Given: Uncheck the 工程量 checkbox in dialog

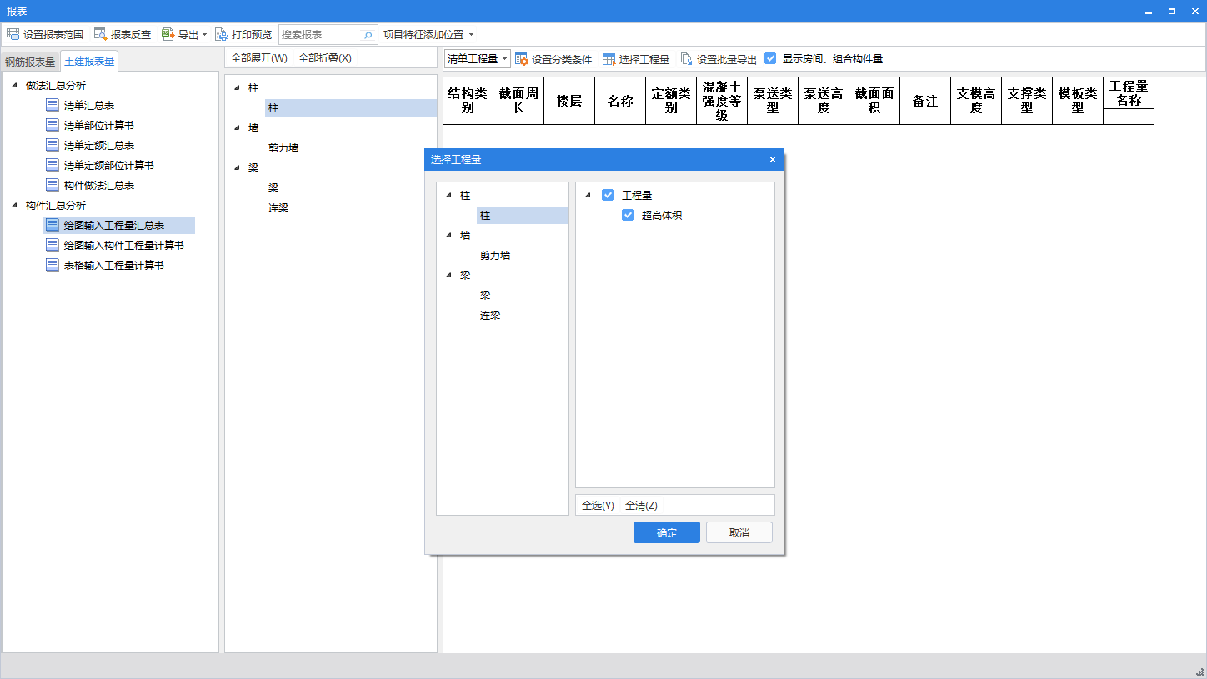Looking at the screenshot, I should click(x=608, y=195).
